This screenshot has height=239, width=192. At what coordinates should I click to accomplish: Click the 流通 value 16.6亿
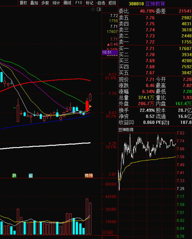pyautogui.click(x=185, y=116)
